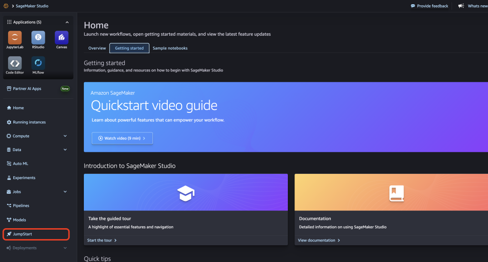The image size is (488, 262).
Task: Click the Data database icon
Action: (9, 150)
